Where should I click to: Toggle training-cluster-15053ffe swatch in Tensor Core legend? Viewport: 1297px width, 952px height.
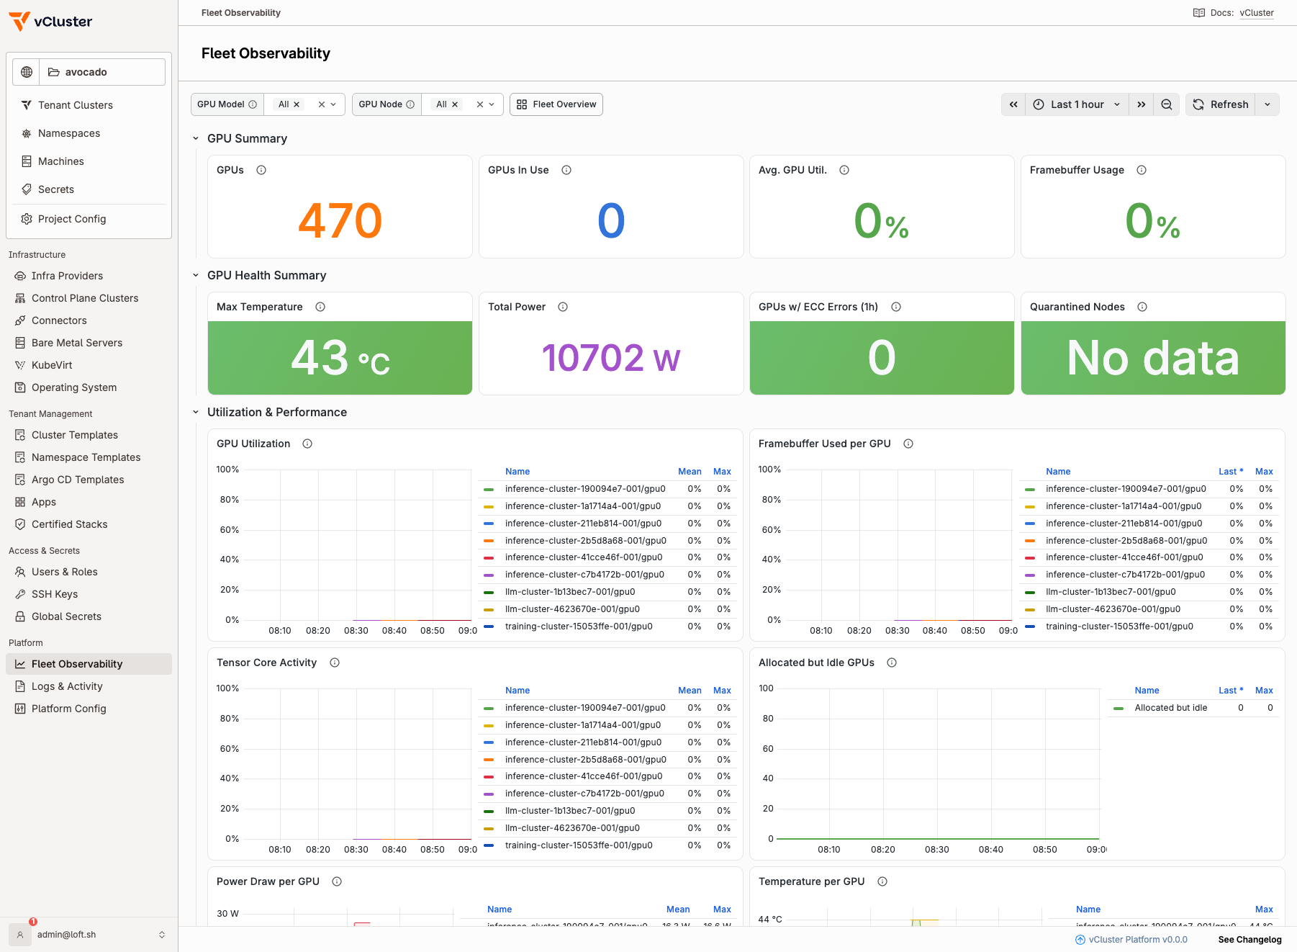click(x=489, y=845)
